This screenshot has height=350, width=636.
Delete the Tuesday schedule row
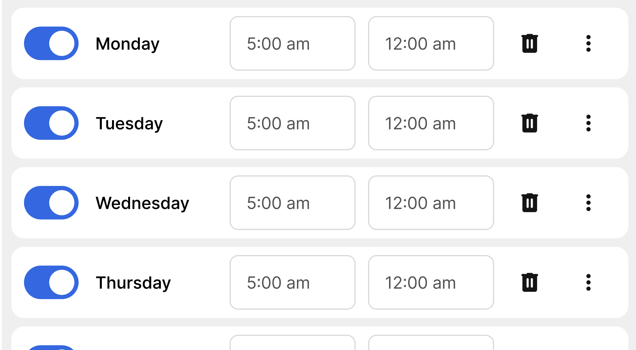530,123
